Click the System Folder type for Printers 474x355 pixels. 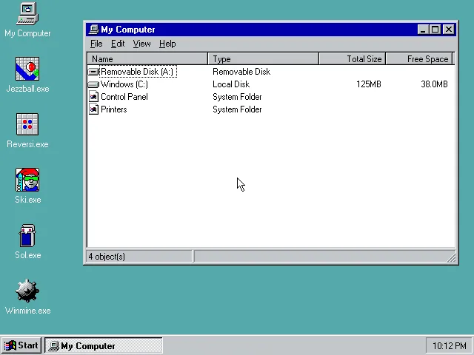point(237,109)
